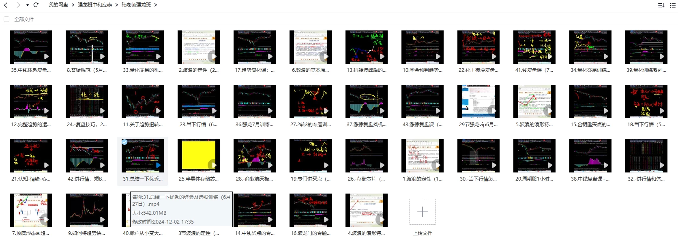Tick the 全部文件 select-all checkbox

coord(6,19)
